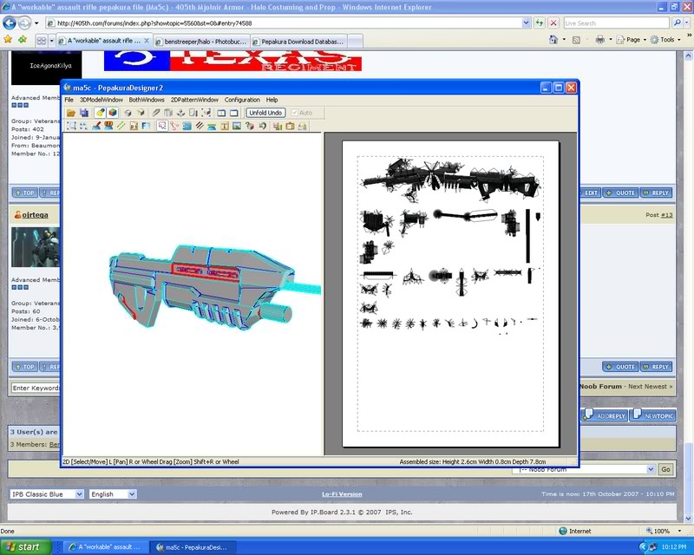Open the Help menu in Pepakura

pyautogui.click(x=272, y=100)
